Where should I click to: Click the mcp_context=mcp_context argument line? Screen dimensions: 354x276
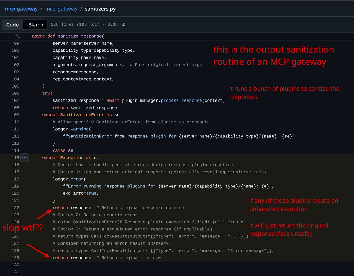83,79
